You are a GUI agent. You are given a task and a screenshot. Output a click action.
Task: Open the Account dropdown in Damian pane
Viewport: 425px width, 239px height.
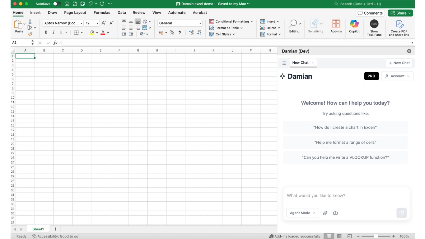click(397, 76)
